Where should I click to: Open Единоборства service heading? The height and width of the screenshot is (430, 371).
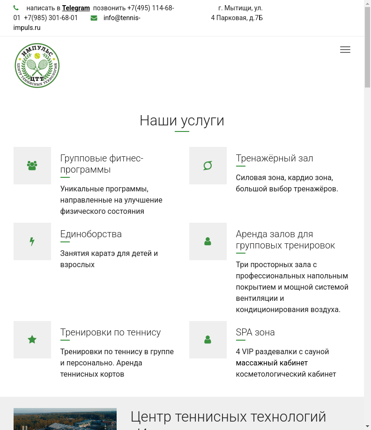click(x=91, y=234)
